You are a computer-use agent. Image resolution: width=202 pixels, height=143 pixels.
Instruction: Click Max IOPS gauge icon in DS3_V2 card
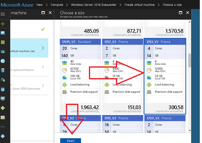(149, 70)
